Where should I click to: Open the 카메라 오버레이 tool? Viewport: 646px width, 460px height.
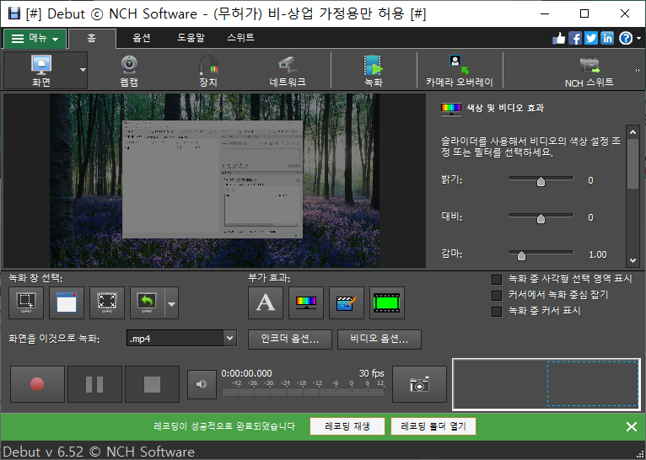pos(459,69)
